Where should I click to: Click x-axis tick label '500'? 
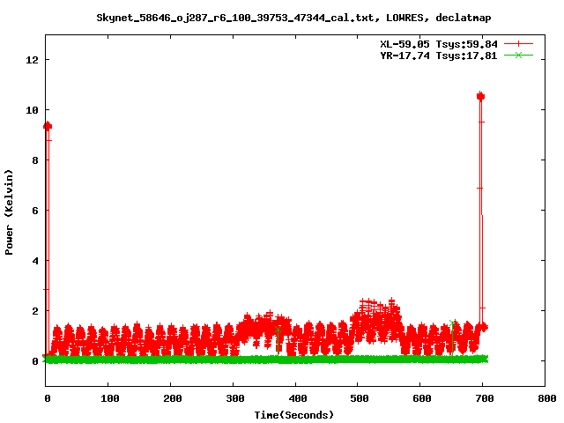tap(360, 398)
